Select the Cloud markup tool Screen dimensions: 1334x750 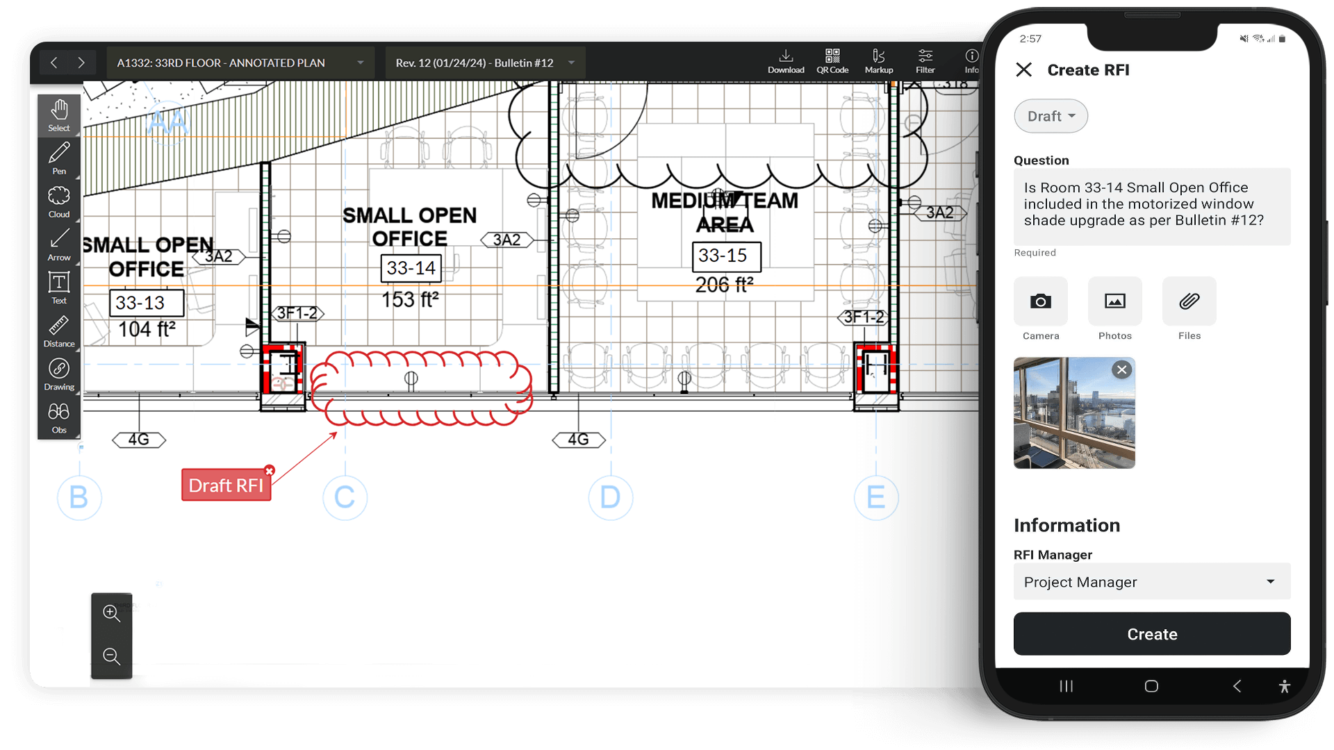[58, 201]
